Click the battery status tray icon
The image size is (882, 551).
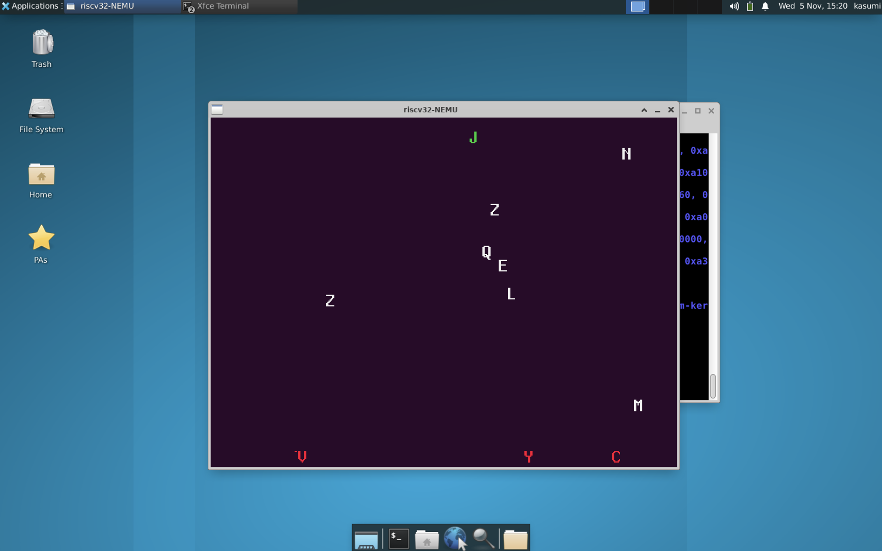coord(750,6)
